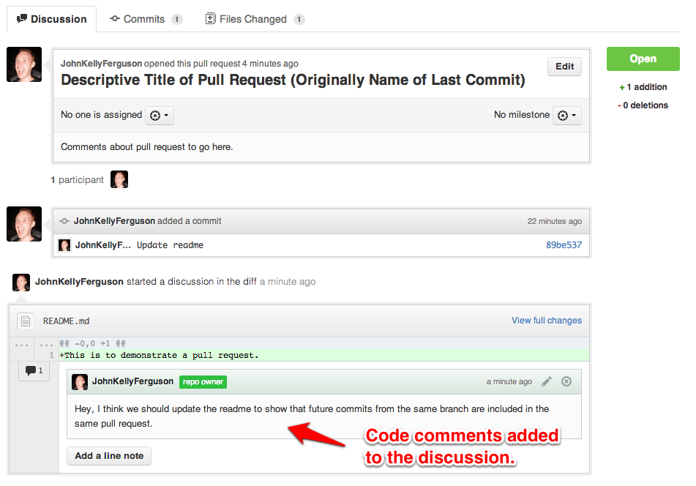This screenshot has width=696, height=486.
Task: Click the green Open status badge
Action: click(643, 59)
